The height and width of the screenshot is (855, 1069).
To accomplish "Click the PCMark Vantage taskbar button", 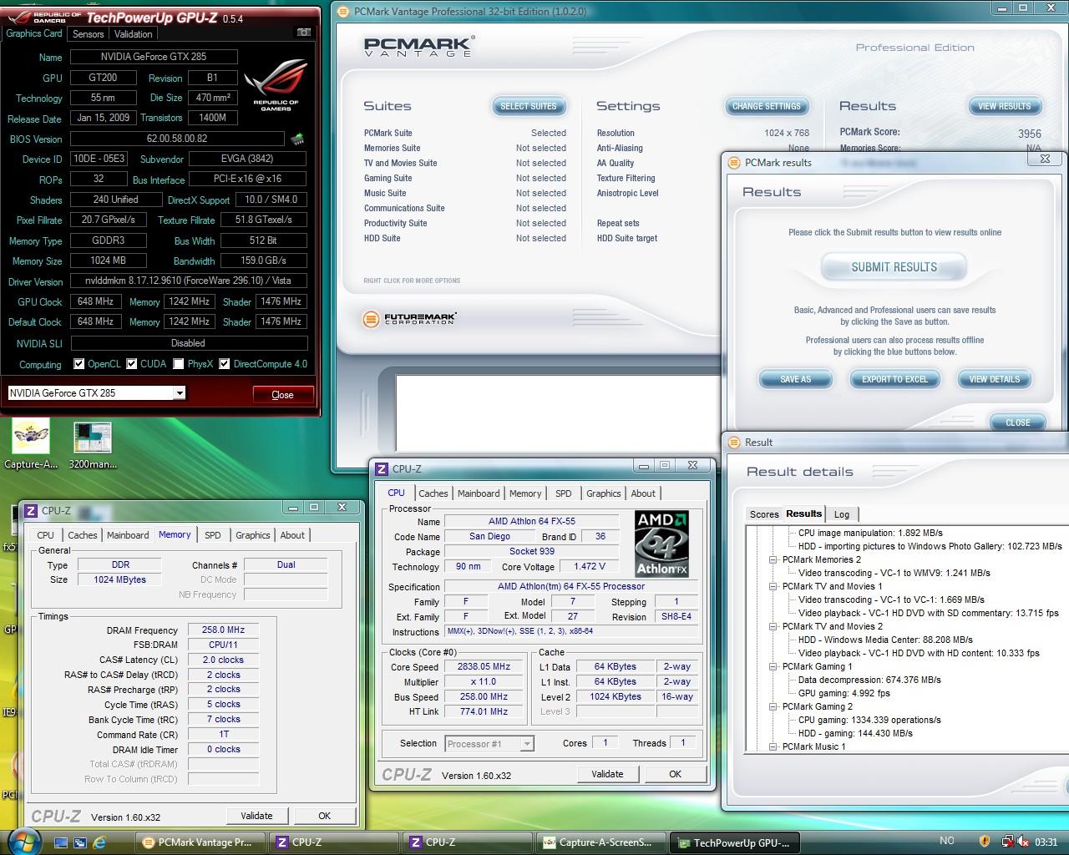I will point(200,842).
